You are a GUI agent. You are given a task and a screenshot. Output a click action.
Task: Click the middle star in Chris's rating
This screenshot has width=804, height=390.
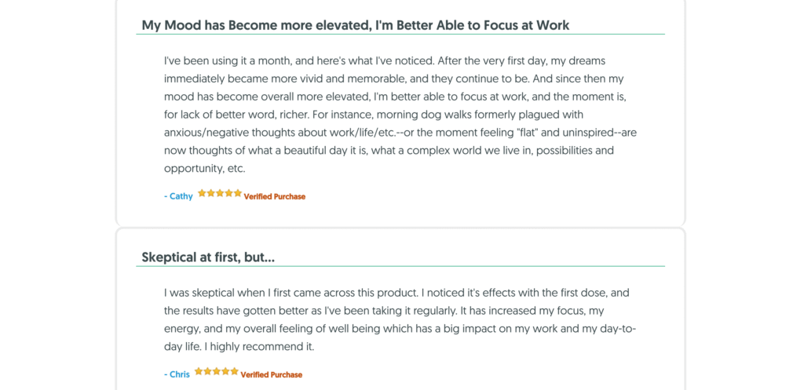[x=217, y=371]
